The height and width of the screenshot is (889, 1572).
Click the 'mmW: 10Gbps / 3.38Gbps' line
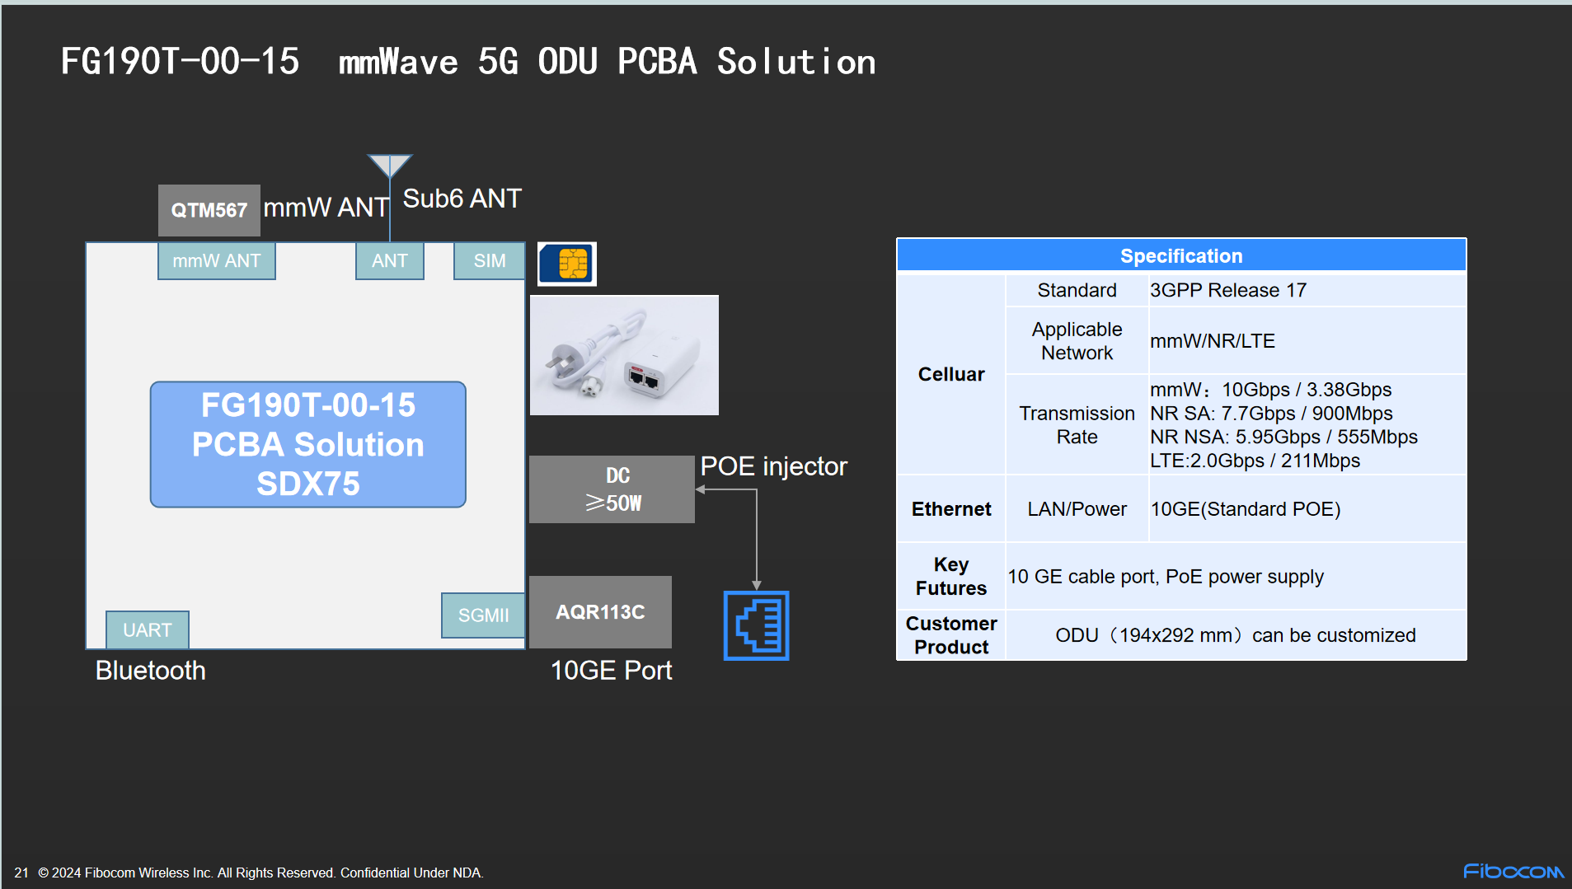tap(1270, 390)
